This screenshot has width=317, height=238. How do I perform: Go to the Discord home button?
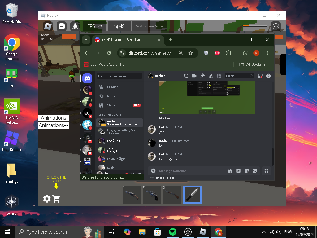(87, 78)
